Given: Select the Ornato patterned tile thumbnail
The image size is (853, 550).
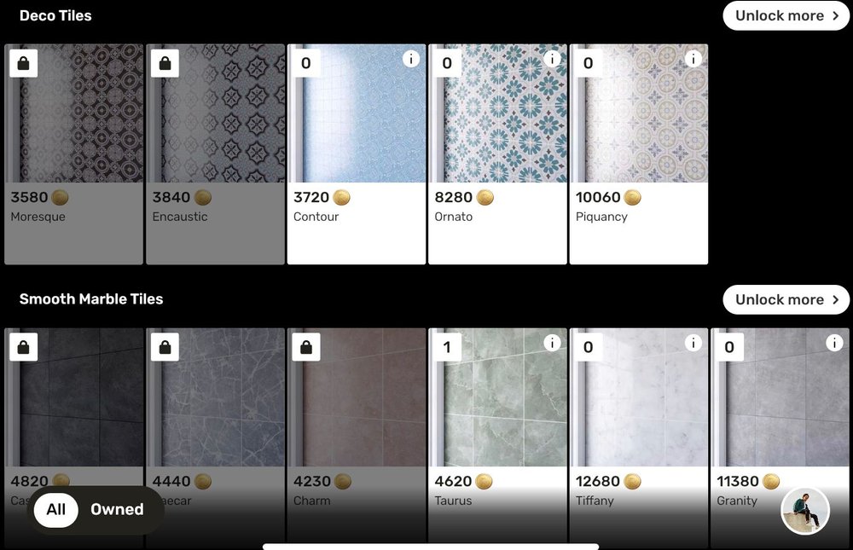Looking at the screenshot, I should (498, 113).
